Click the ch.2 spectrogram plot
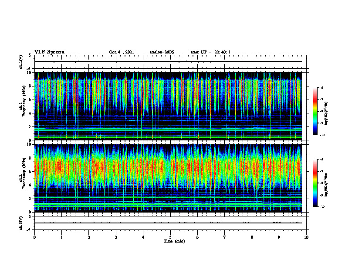The height and width of the screenshot is (266, 345). point(168,178)
